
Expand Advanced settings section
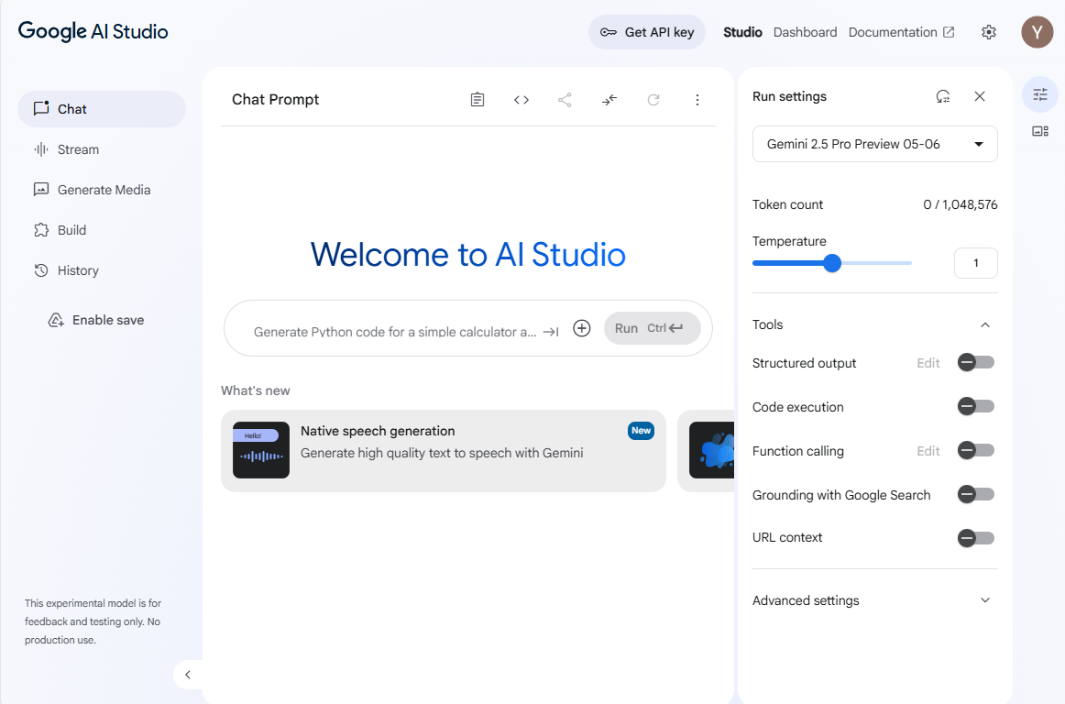pyautogui.click(x=874, y=600)
